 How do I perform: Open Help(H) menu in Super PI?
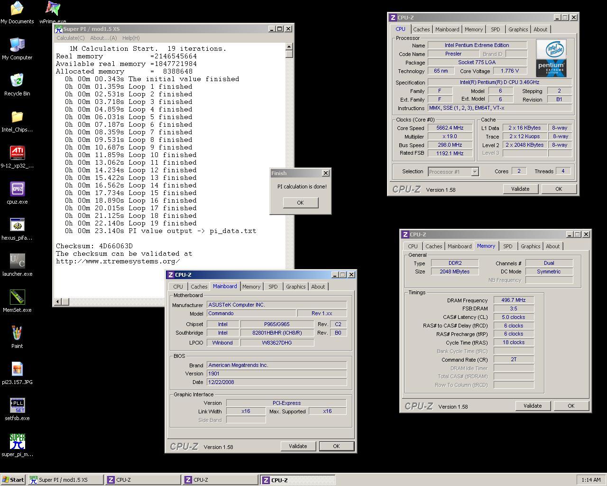(131, 38)
